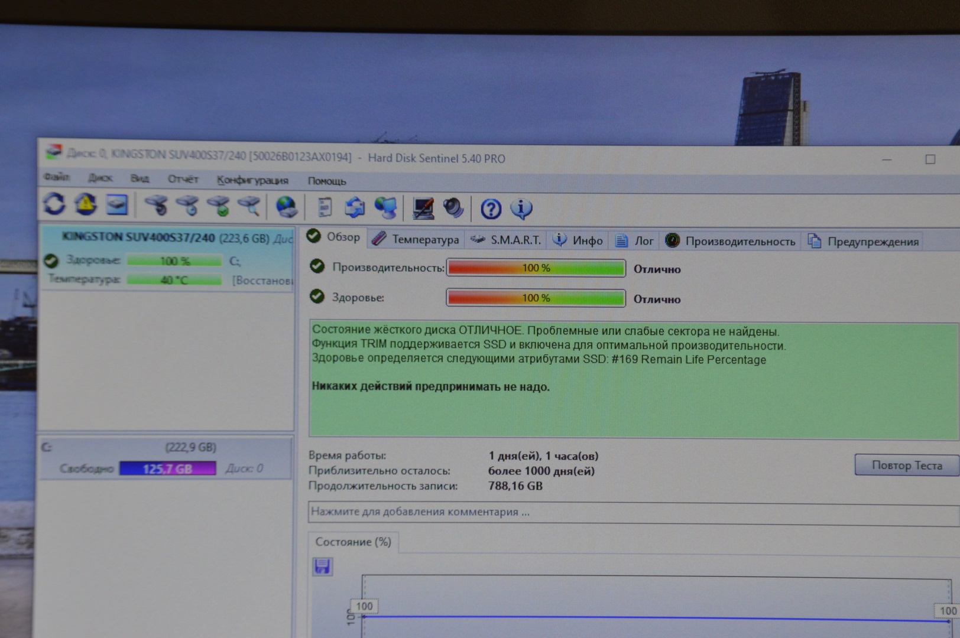Click the disk with green checkmark icon
Screen dimensions: 960x638
pos(218,206)
